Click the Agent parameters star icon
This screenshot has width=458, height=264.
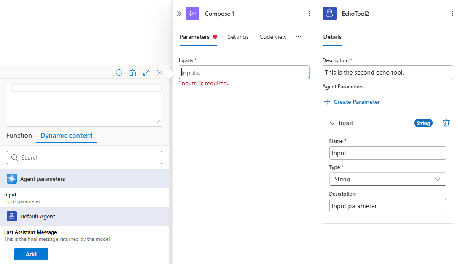11,178
